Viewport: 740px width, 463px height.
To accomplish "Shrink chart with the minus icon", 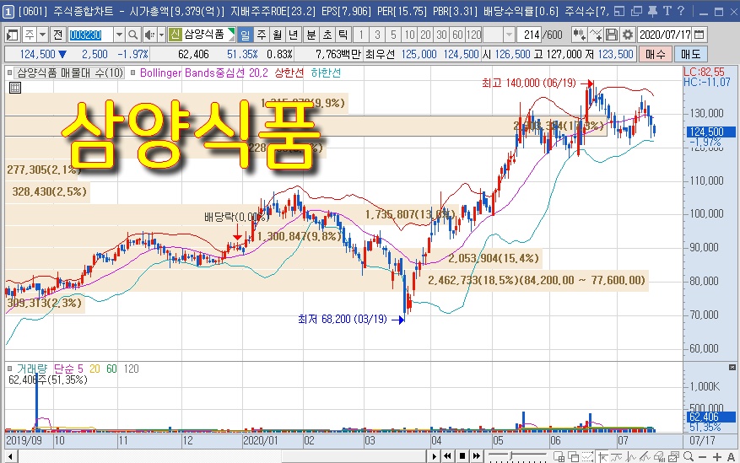I will 703,456.
